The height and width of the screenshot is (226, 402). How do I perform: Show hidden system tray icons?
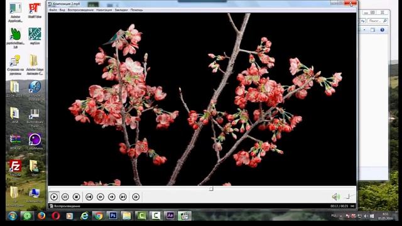coord(341,216)
